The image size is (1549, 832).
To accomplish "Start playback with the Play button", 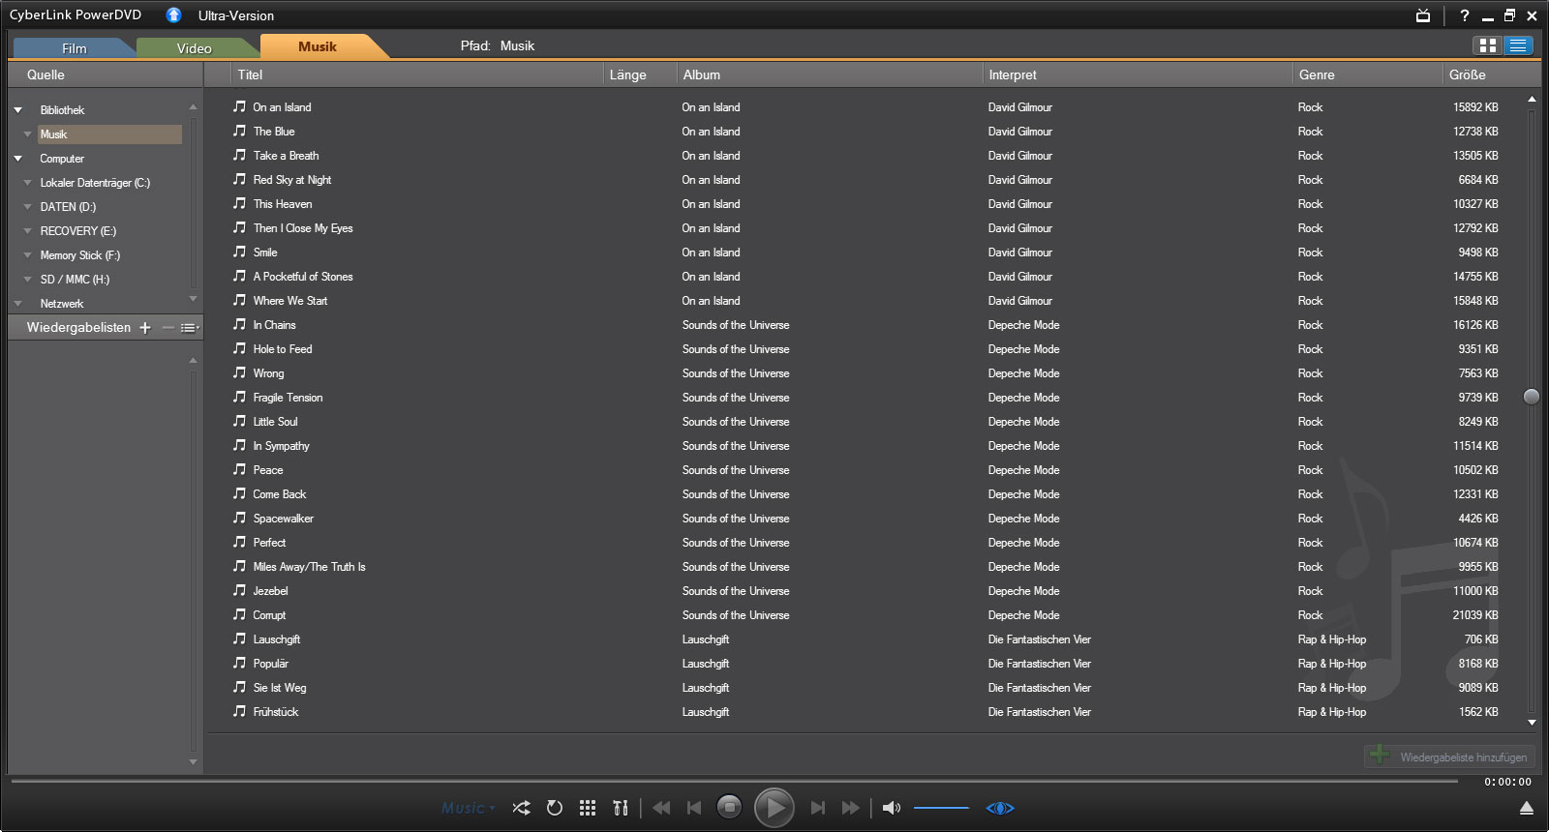I will 774,808.
